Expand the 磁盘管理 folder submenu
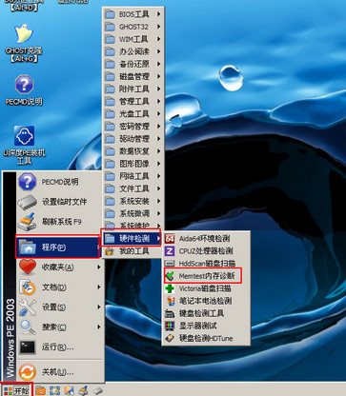Screen dimensions: 346x396 click(x=132, y=76)
